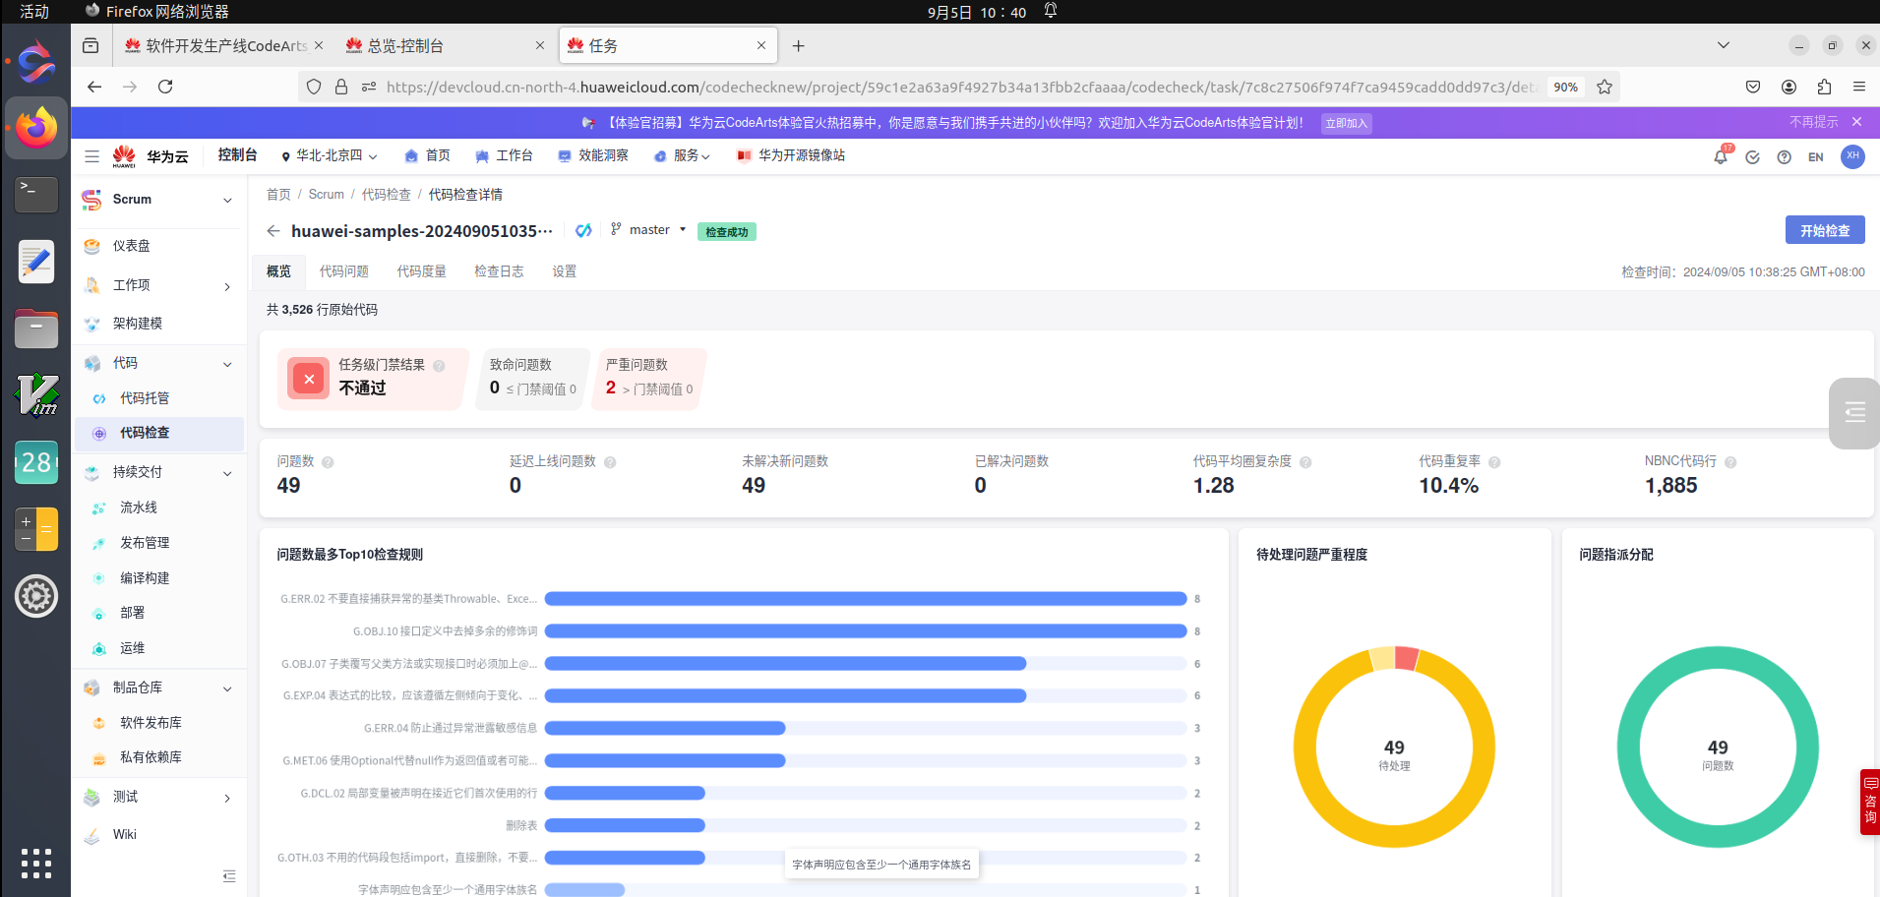Click the browser address bar
Image resolution: width=1880 pixels, height=897 pixels.
(959, 87)
